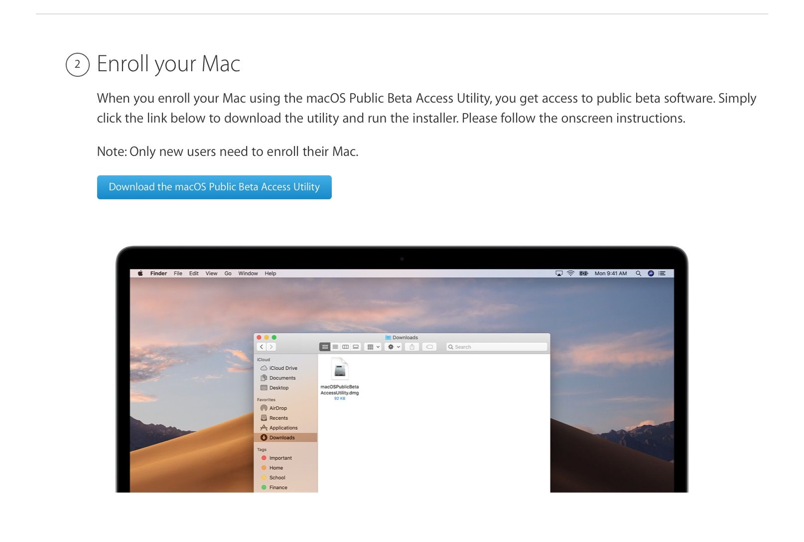The height and width of the screenshot is (542, 804).
Task: Expand the Finder group-by dropdown
Action: (x=373, y=347)
